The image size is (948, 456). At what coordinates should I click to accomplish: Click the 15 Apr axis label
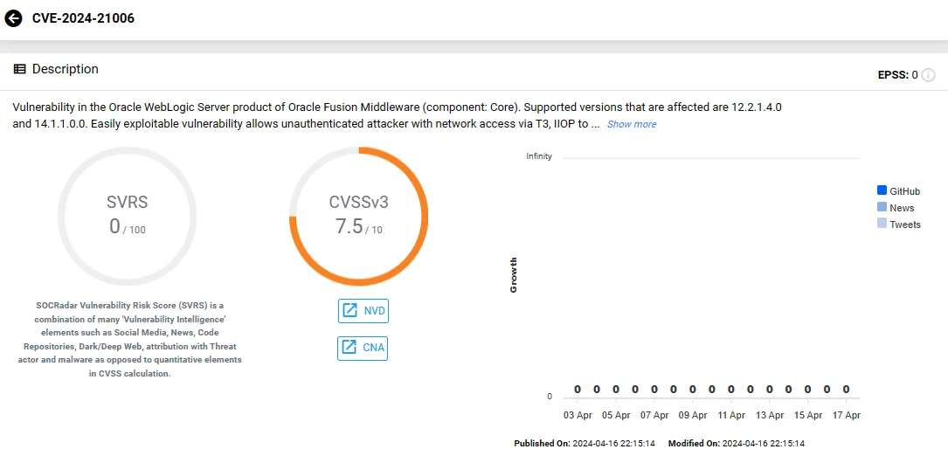point(807,416)
